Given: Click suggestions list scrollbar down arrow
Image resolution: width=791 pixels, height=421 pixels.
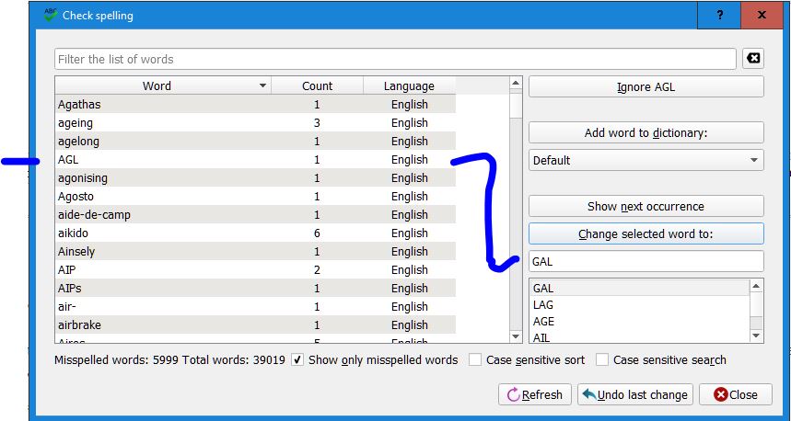Looking at the screenshot, I should 756,336.
